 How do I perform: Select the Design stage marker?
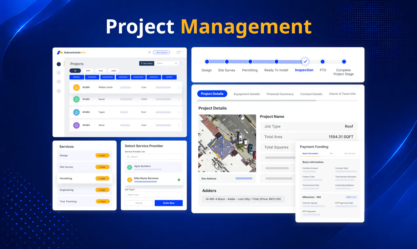click(207, 62)
